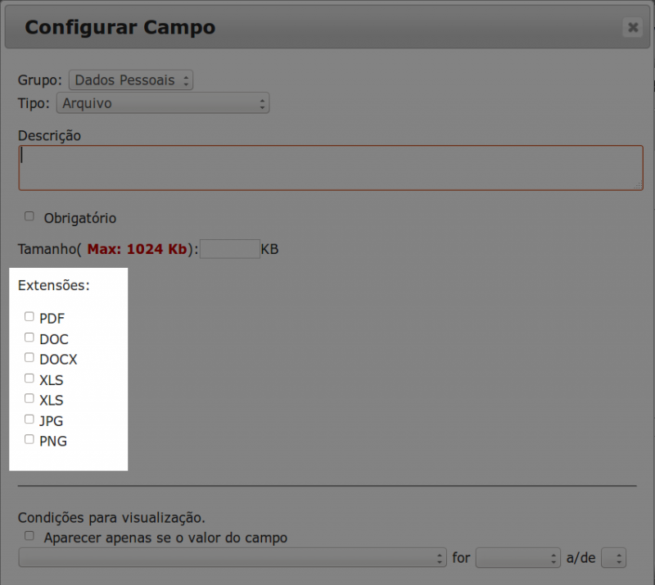This screenshot has height=585, width=655.
Task: Enable 'Aparecer apenas se o valor do campo'
Action: coord(29,537)
